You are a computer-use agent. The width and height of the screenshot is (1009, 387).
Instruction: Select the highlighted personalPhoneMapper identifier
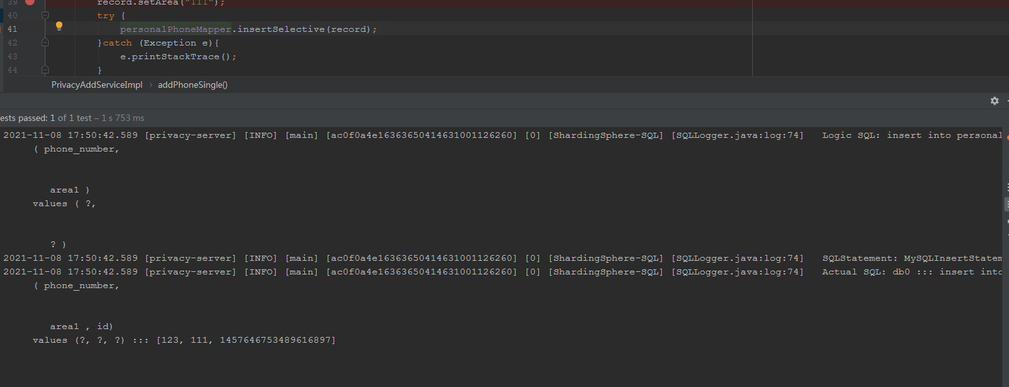point(176,29)
